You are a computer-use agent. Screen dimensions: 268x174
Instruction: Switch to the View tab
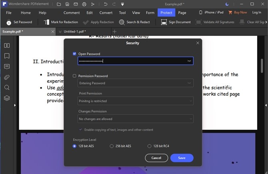(x=136, y=13)
